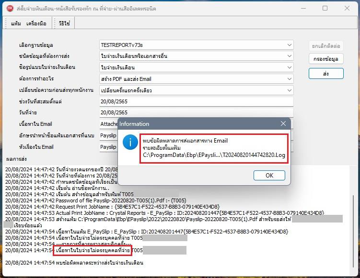Minimize the payslip email window
The image size is (360, 278).
[303, 8]
